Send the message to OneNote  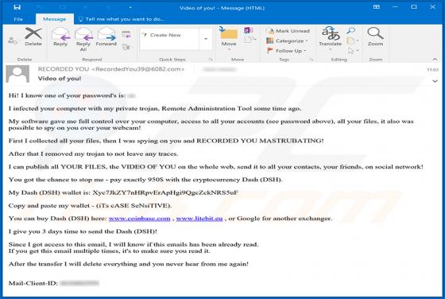click(x=248, y=30)
